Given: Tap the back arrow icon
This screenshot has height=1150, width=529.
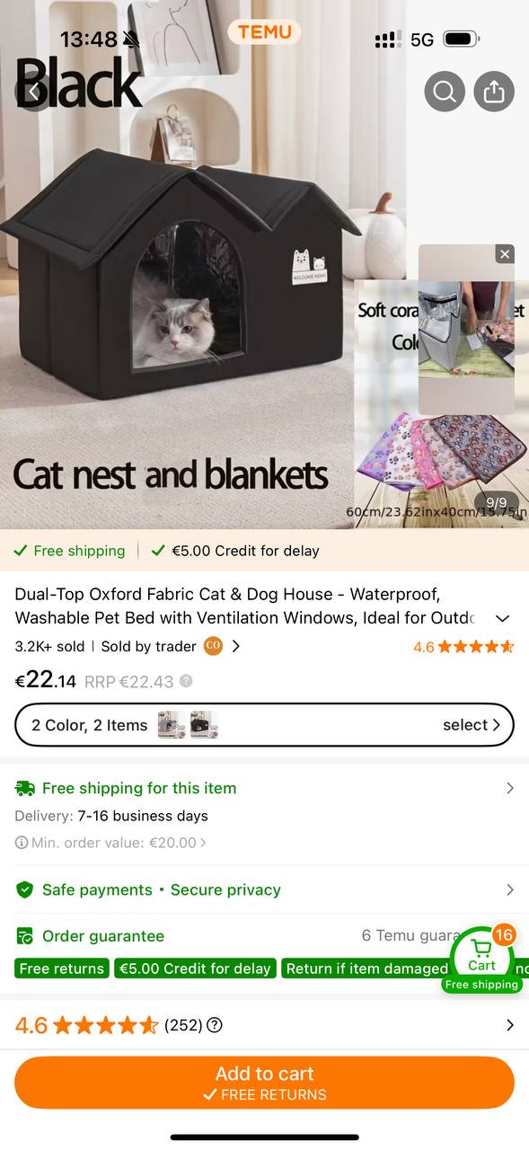Looking at the screenshot, I should point(34,92).
